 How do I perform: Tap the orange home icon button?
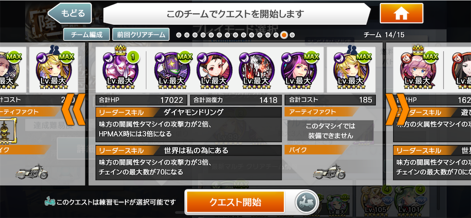401,13
